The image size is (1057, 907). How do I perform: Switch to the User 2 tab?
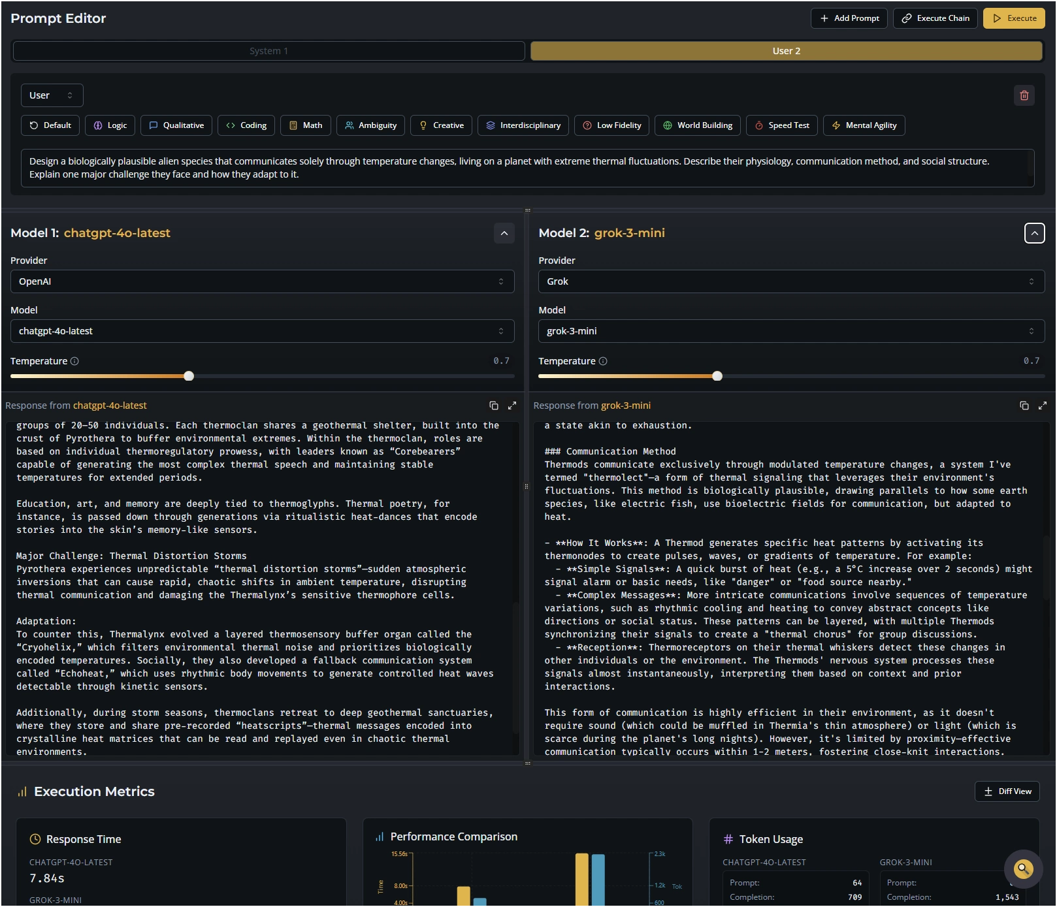click(x=786, y=51)
